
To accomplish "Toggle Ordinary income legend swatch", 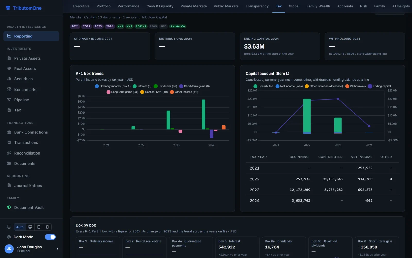I will tap(97, 86).
